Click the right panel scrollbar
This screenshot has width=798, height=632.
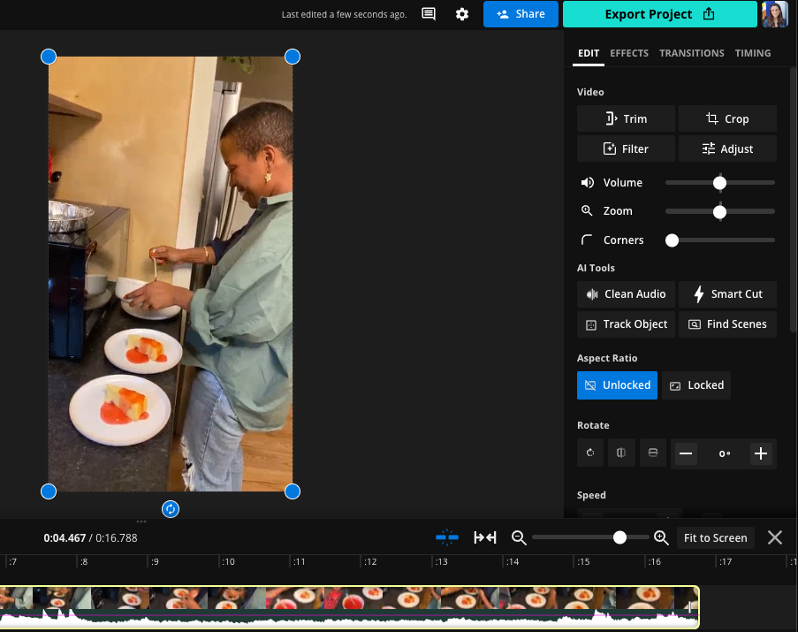pos(793,200)
